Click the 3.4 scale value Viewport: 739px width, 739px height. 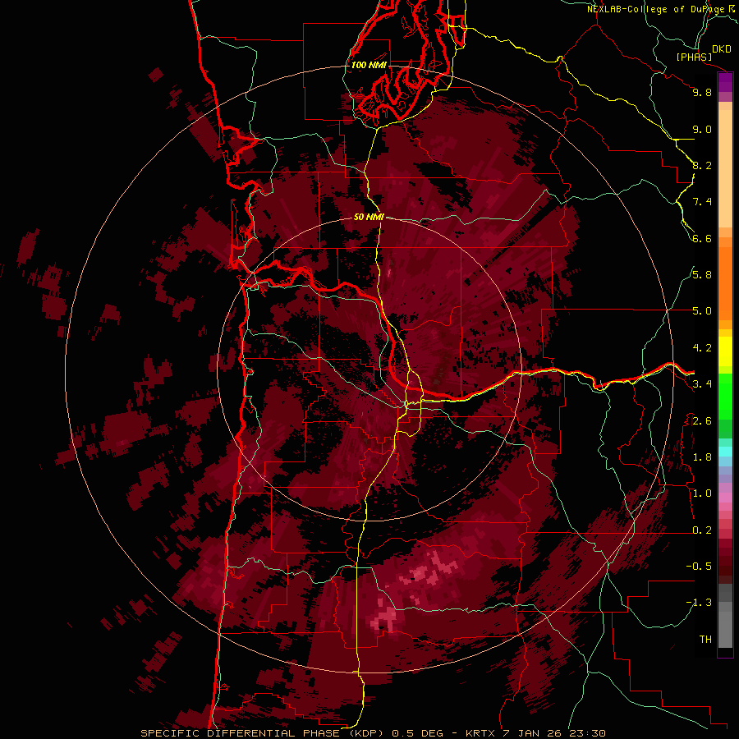pyautogui.click(x=702, y=384)
